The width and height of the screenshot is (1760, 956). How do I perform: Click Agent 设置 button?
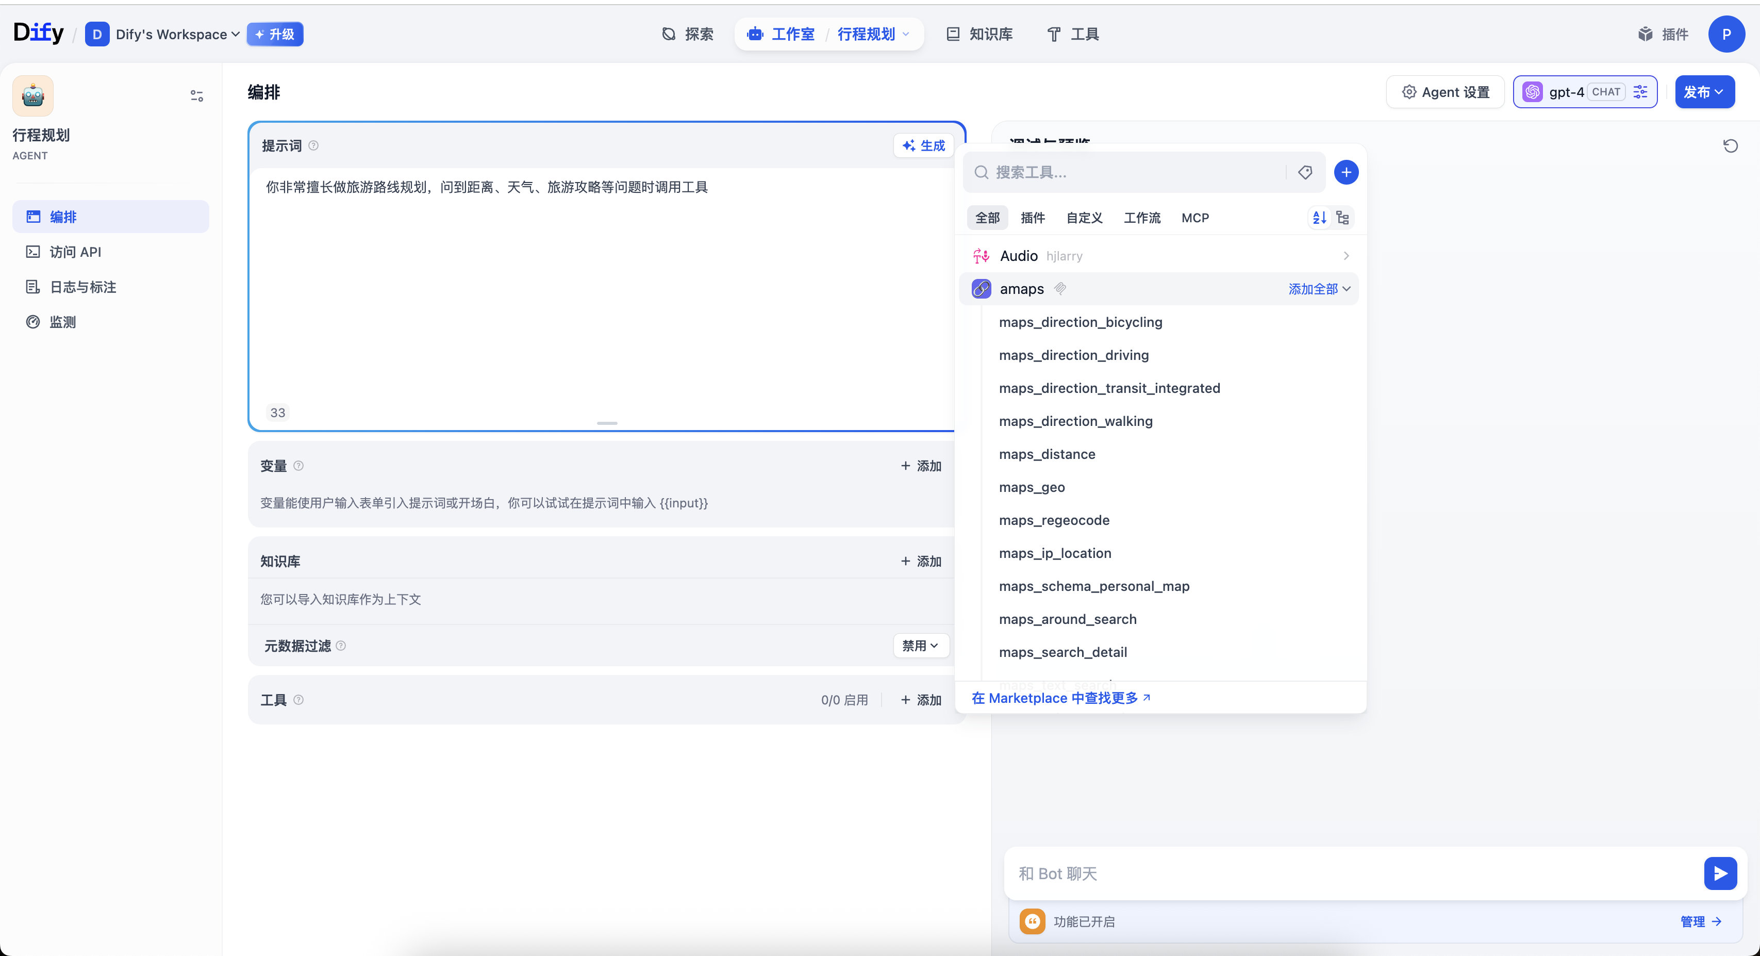[x=1445, y=92]
